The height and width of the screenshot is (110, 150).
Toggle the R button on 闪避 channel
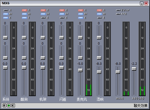62,10
